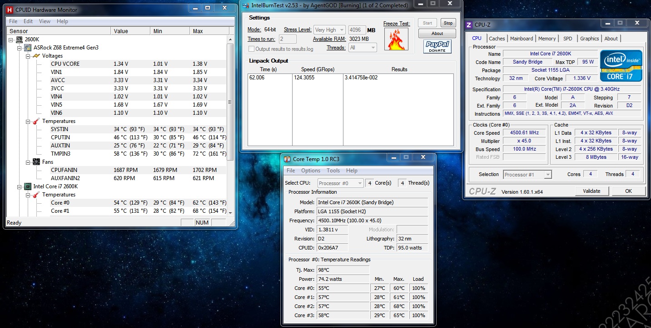Switch to the SPD tab in CPU-Z

[568, 39]
